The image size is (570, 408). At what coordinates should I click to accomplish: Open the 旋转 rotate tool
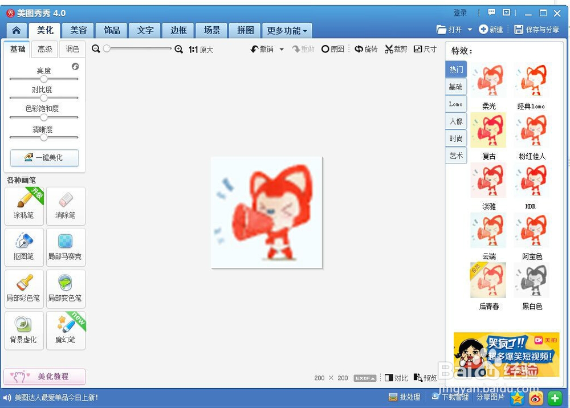[366, 49]
